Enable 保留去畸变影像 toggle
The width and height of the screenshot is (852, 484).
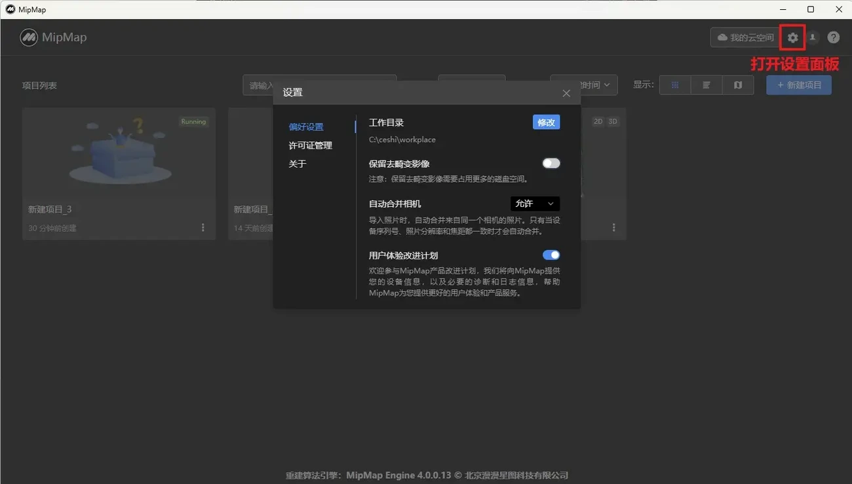[551, 163]
